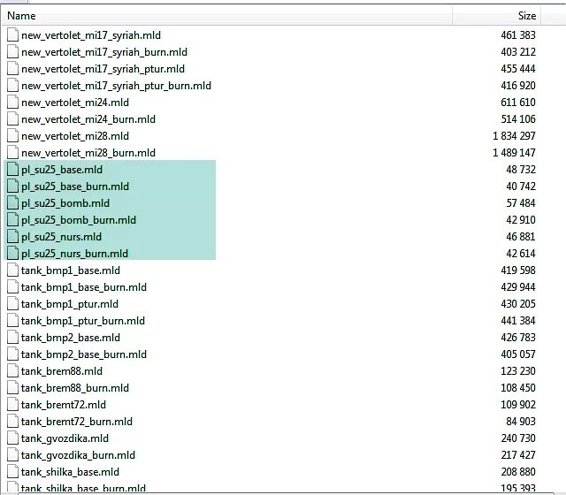Viewport: 566px width, 495px height.
Task: Click file icon of new_vertolet_mi17_syriah.mld
Action: (12, 35)
